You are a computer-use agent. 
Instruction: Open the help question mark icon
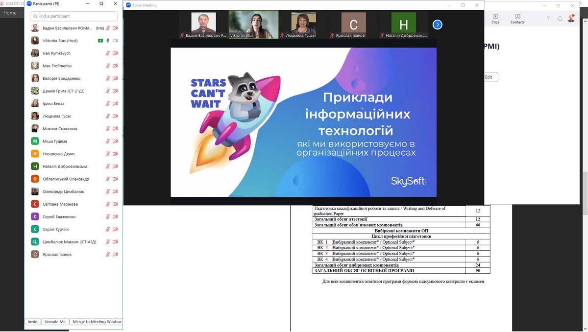click(548, 19)
